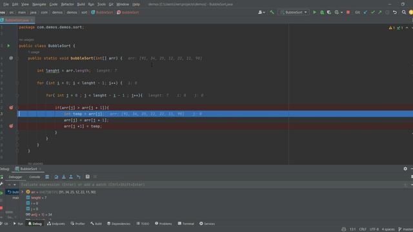Click the wrench Modify Run Configuration icon

tap(1, 184)
